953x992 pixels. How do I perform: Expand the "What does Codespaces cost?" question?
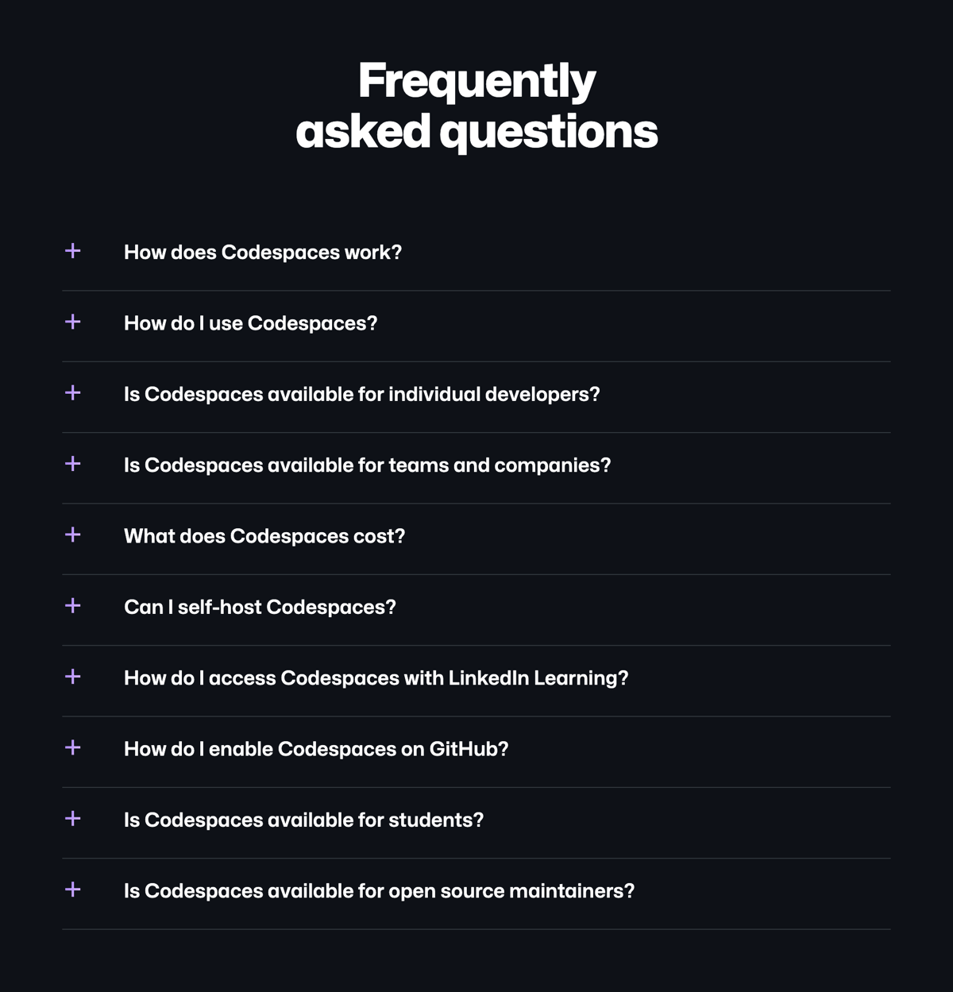[x=72, y=535]
